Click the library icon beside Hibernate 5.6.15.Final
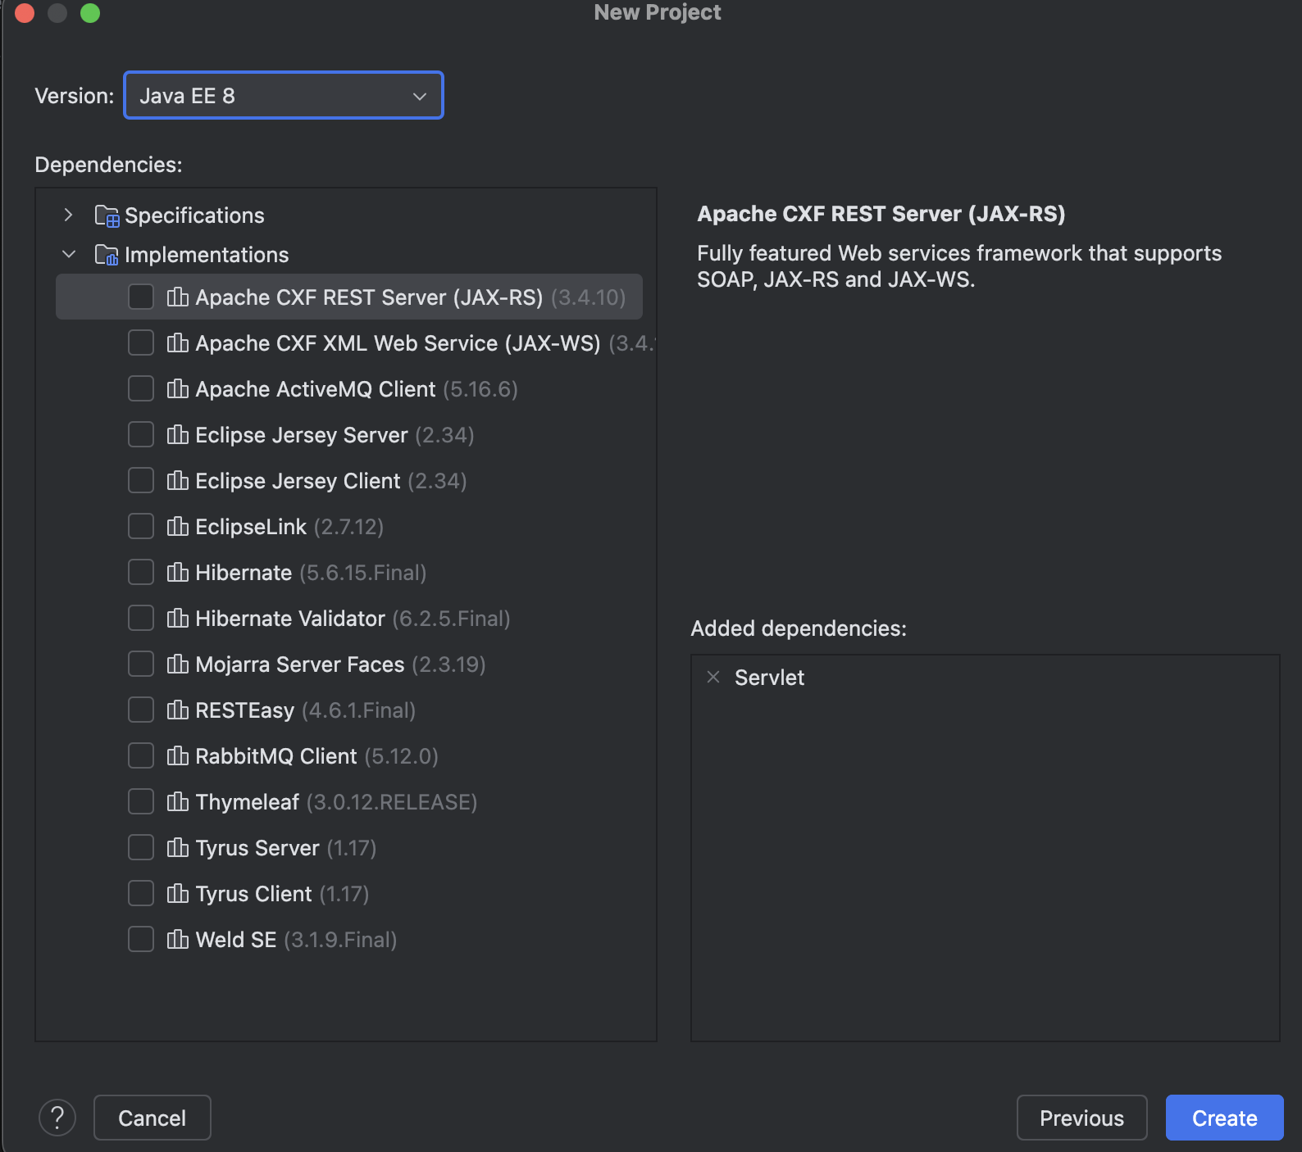Image resolution: width=1302 pixels, height=1152 pixels. tap(178, 572)
